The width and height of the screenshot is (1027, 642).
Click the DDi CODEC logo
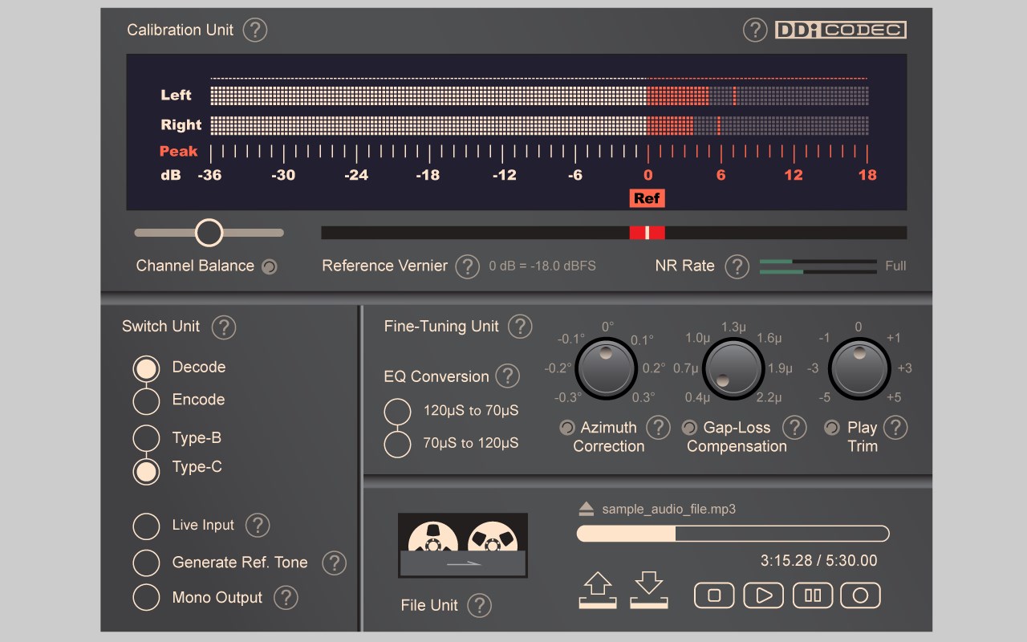tap(840, 30)
